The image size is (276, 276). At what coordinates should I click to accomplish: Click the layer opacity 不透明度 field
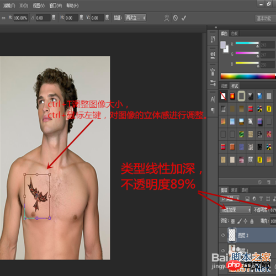tap(273, 210)
